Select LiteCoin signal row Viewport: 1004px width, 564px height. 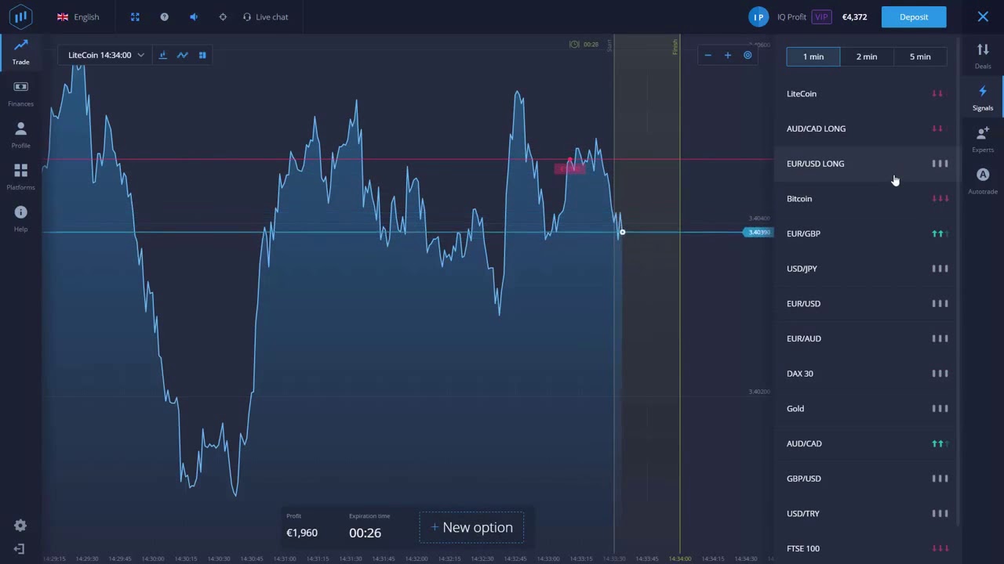(x=868, y=94)
